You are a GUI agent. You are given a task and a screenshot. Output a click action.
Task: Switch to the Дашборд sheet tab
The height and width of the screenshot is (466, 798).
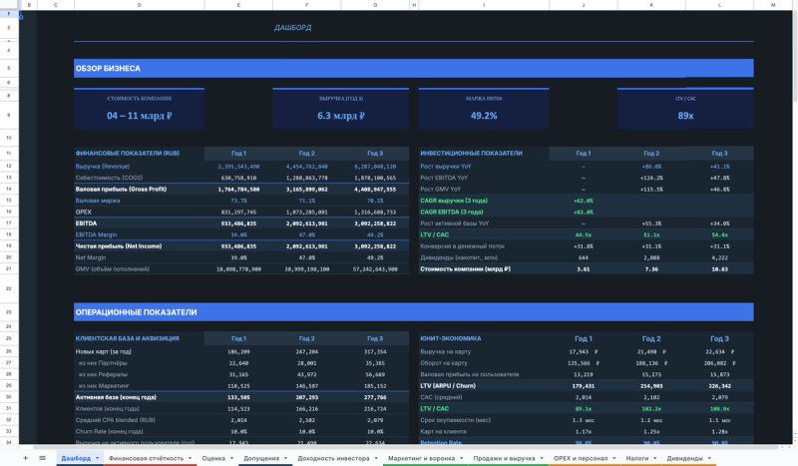(76, 458)
